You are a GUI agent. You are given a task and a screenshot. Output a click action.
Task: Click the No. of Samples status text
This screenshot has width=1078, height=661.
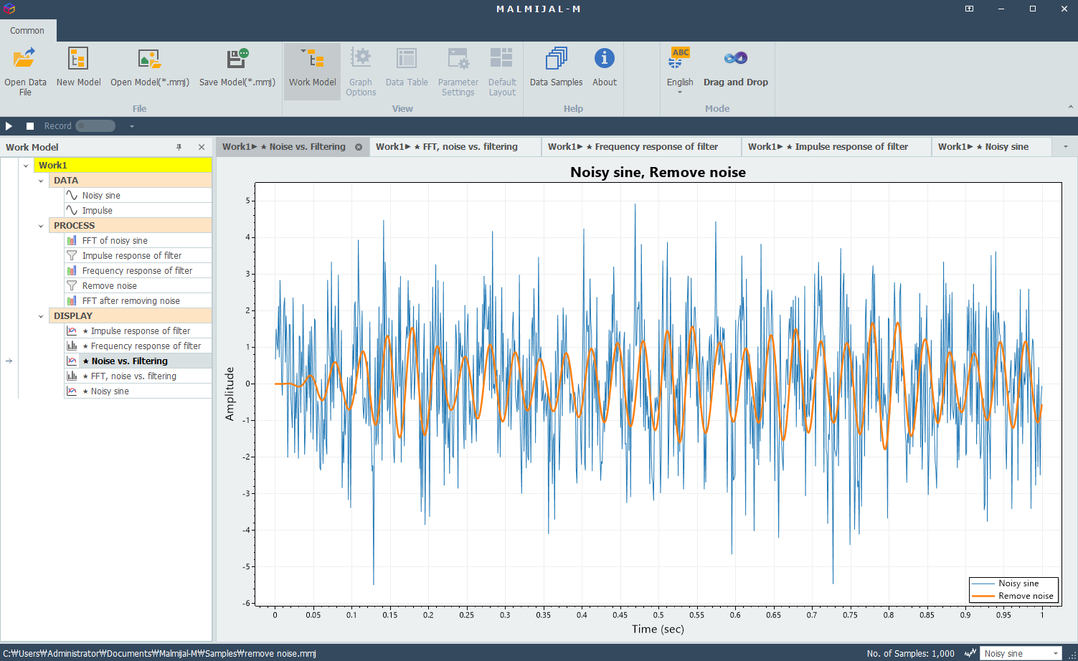pos(910,654)
